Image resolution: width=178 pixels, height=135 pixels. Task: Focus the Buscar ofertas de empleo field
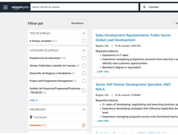[84, 7]
